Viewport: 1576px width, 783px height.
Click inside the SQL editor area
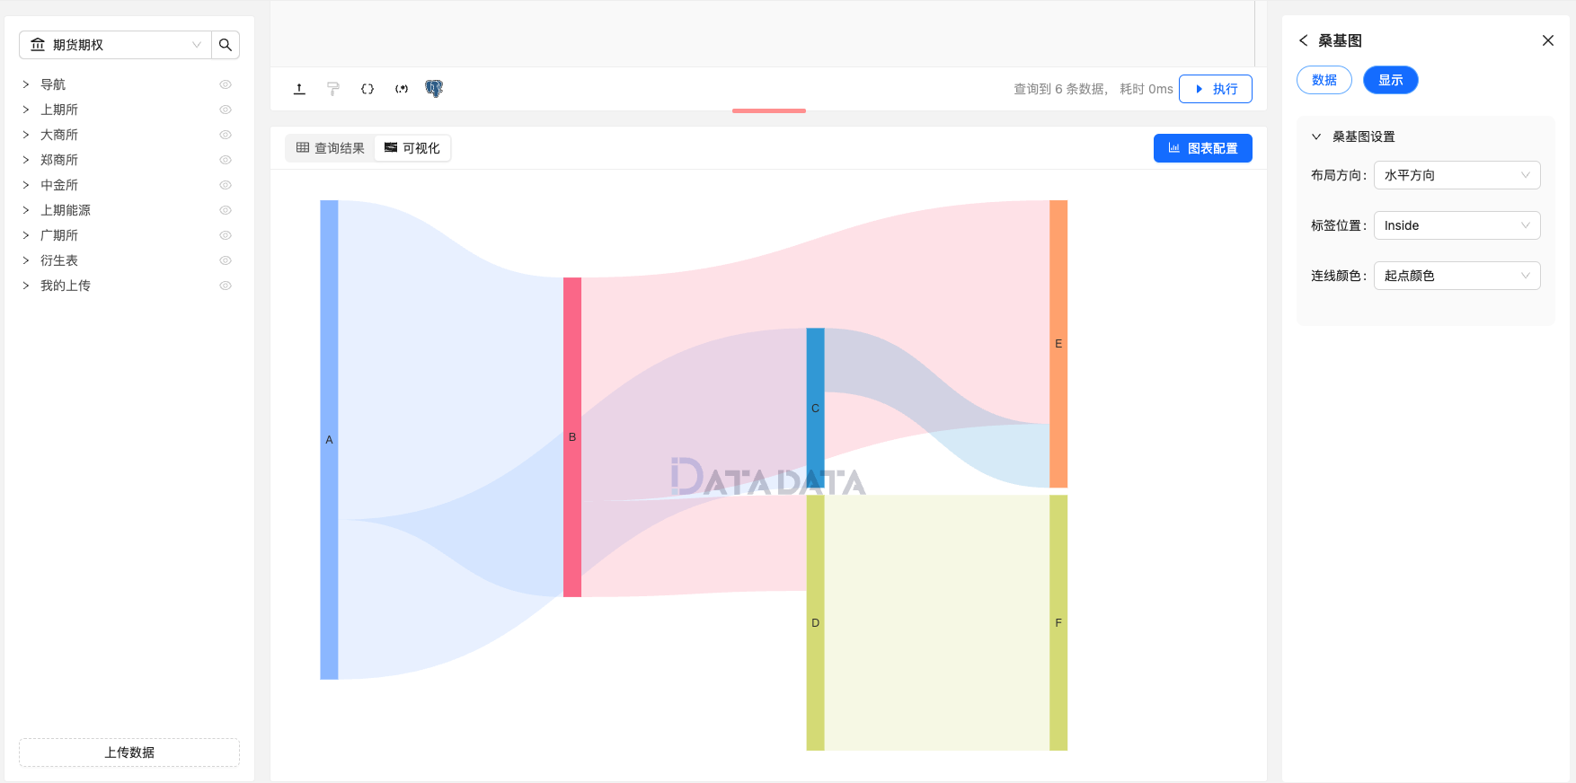pos(762,34)
